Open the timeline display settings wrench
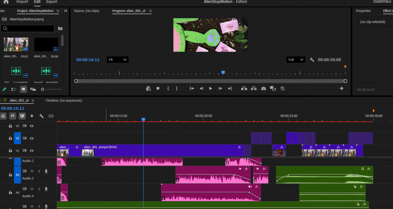393x209 pixels. point(41,116)
